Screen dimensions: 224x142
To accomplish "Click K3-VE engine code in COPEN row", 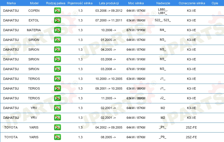I will tap(191, 11).
